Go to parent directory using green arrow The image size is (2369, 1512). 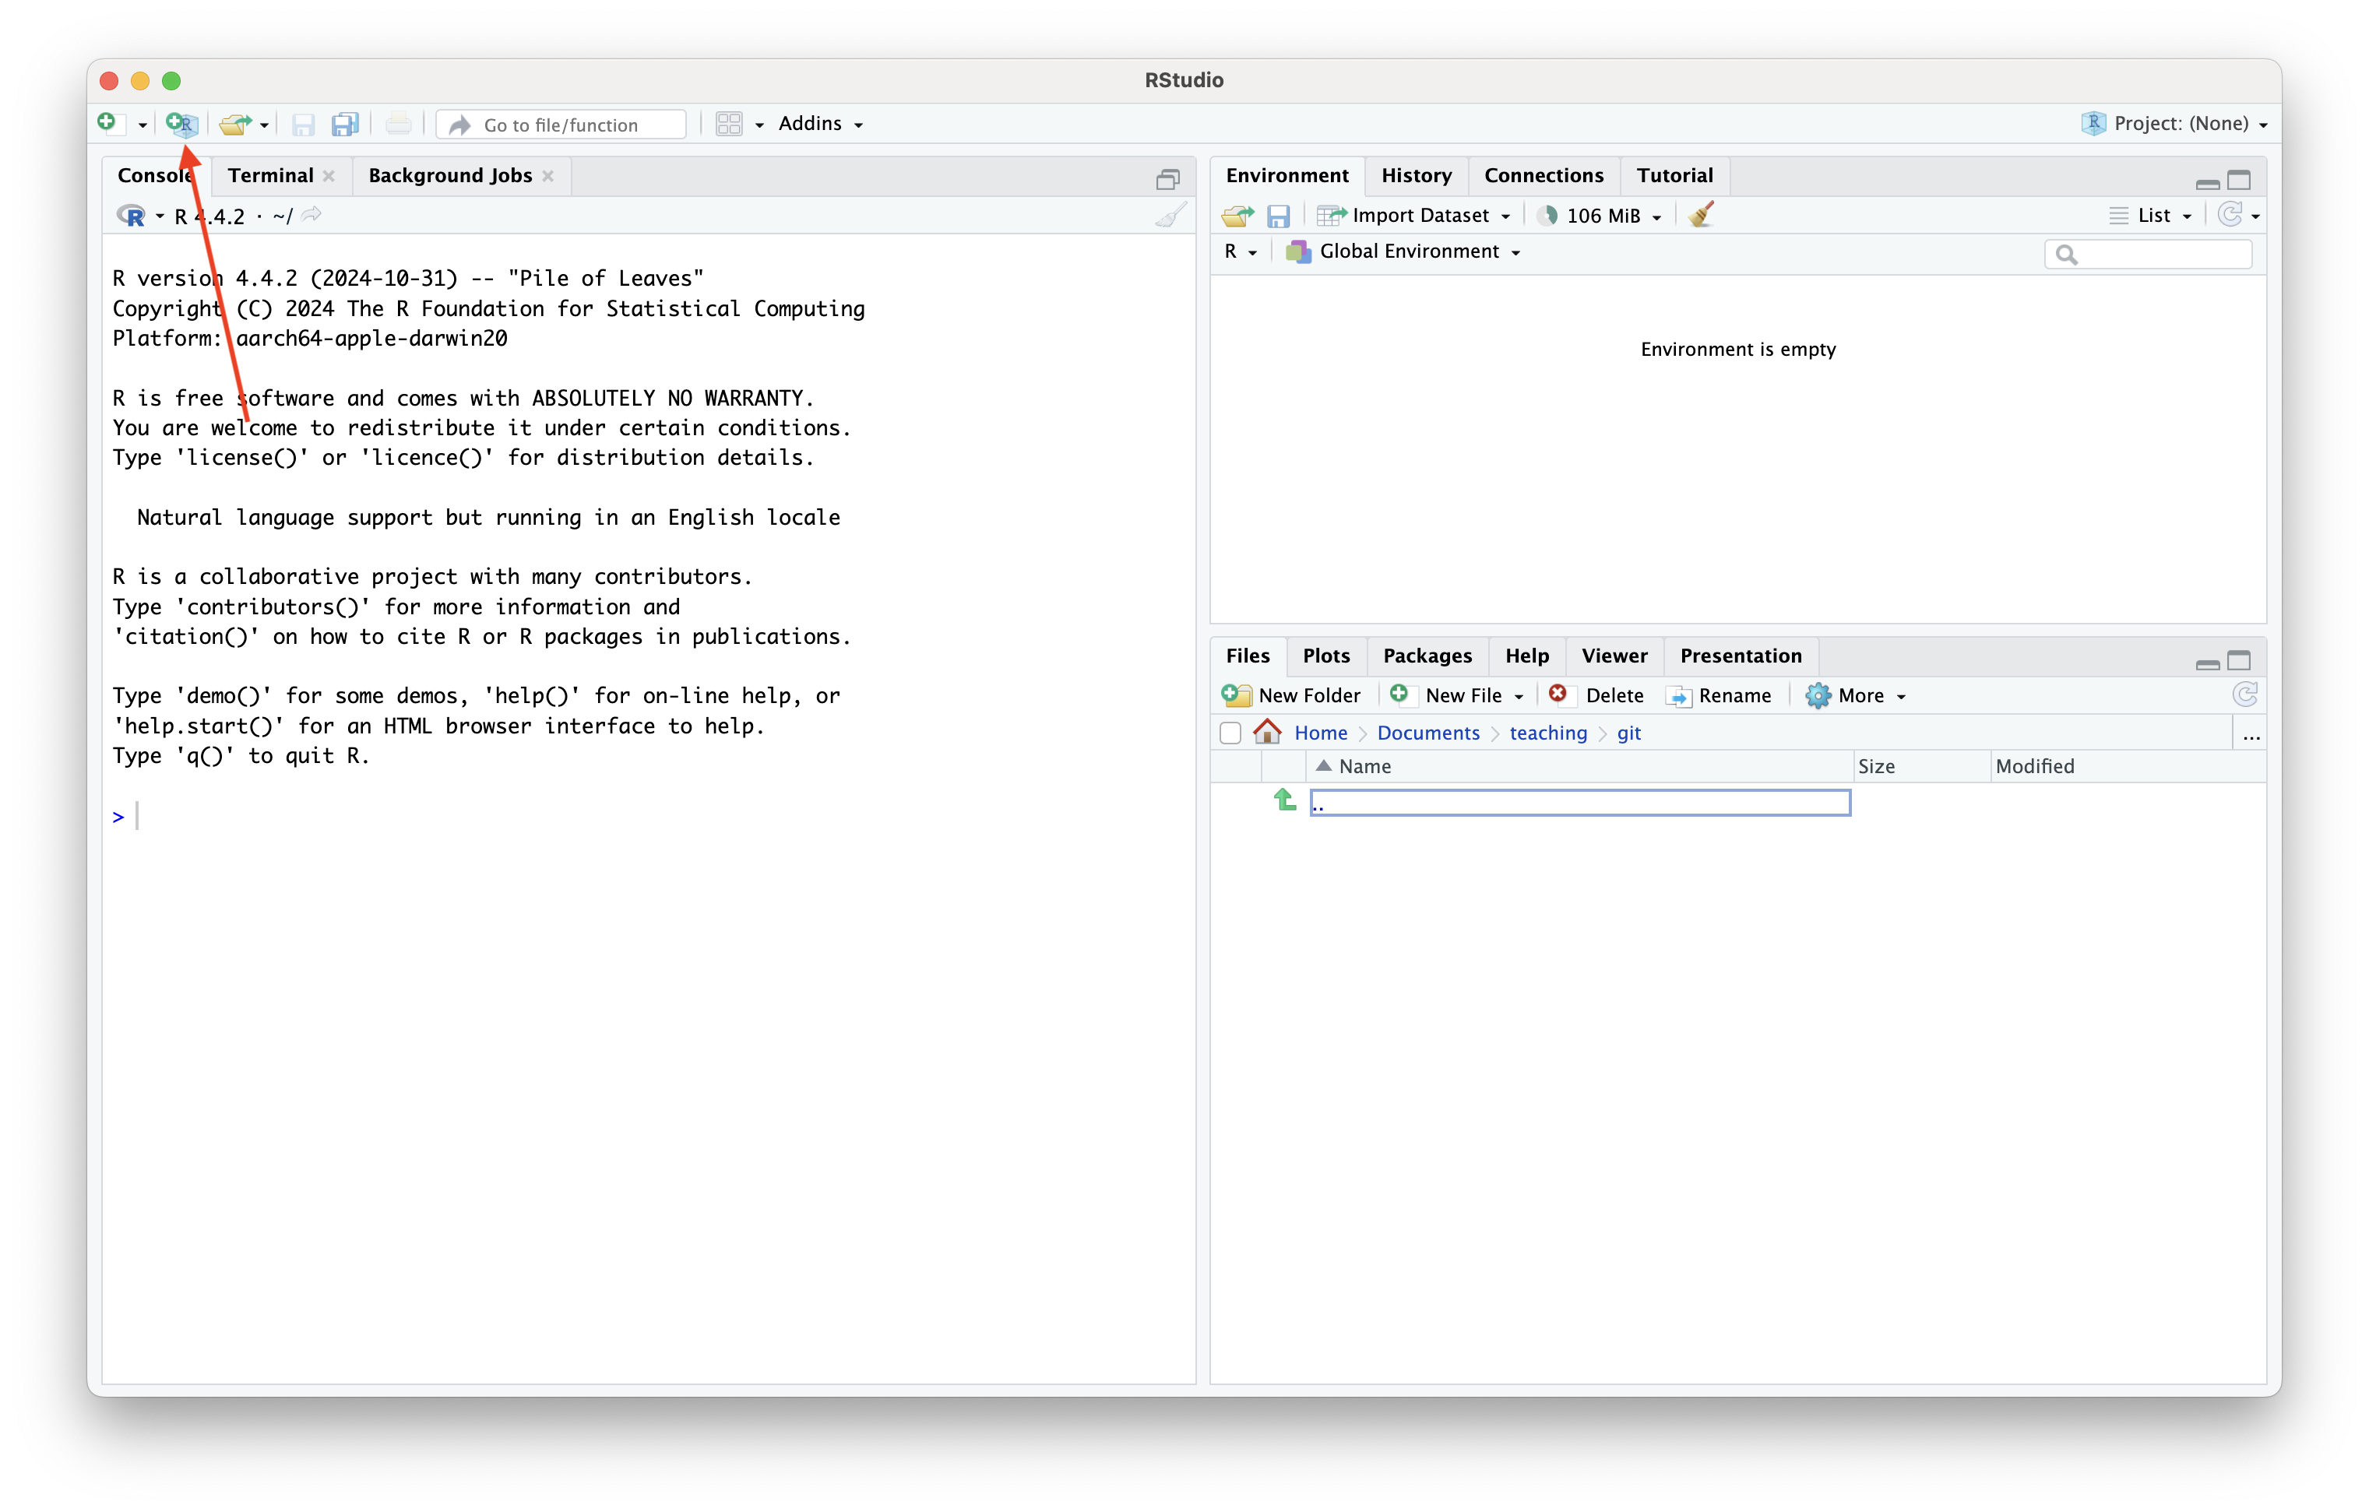pos(1285,800)
